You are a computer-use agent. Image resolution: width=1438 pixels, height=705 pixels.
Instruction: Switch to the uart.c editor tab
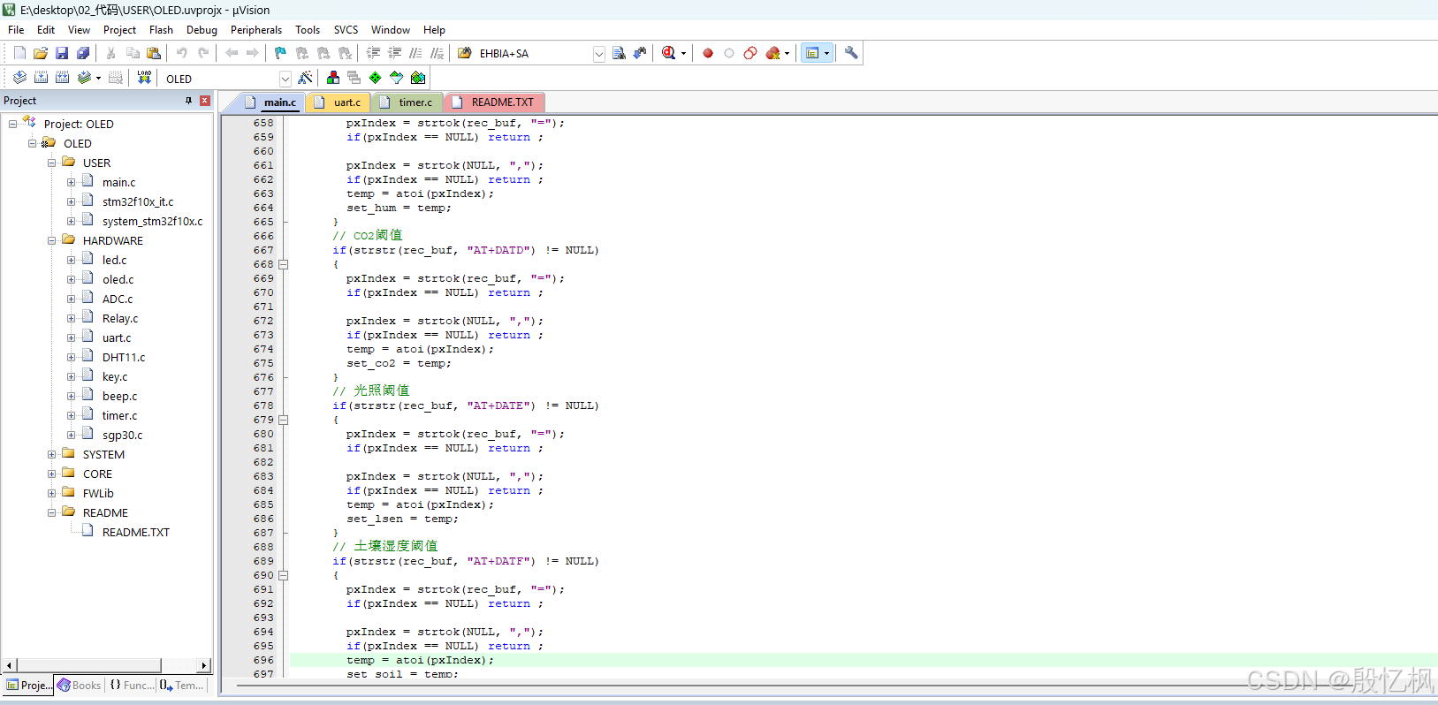[339, 102]
